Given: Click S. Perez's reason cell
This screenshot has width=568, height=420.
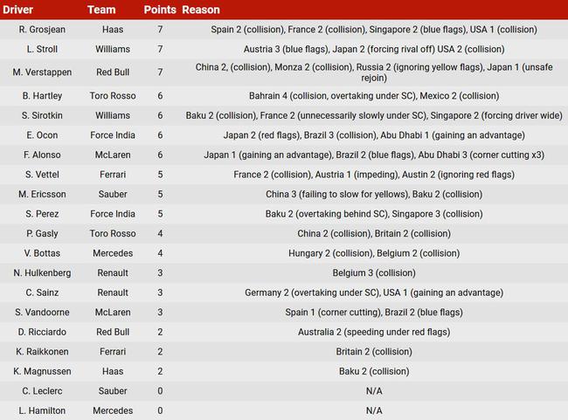Looking at the screenshot, I should [x=374, y=214].
